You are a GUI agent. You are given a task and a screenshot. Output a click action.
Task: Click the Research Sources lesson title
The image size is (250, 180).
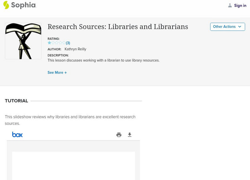click(117, 27)
